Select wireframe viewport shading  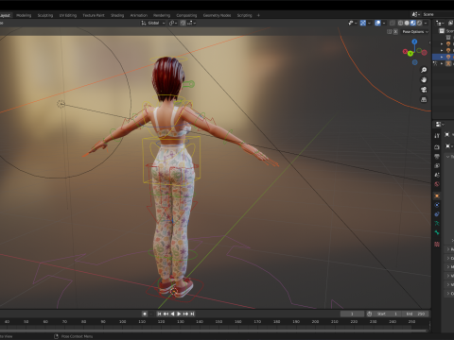[x=401, y=23]
